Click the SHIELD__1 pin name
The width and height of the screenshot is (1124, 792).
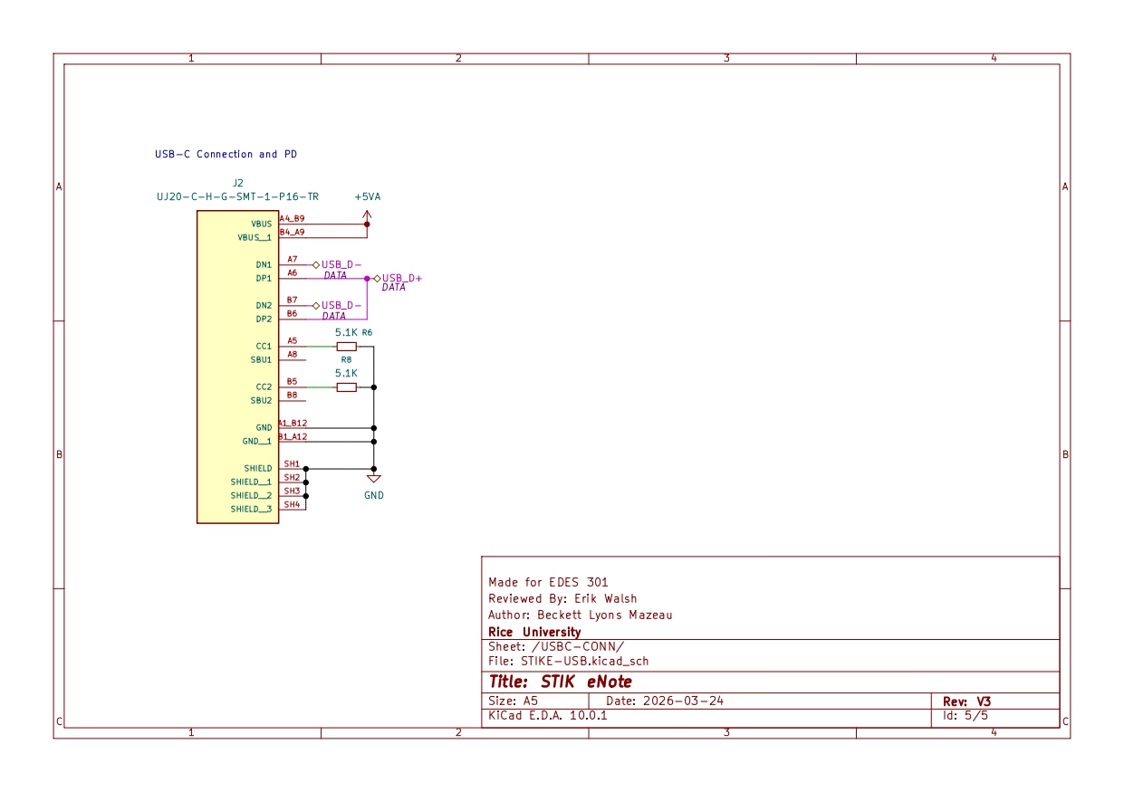[x=251, y=482]
